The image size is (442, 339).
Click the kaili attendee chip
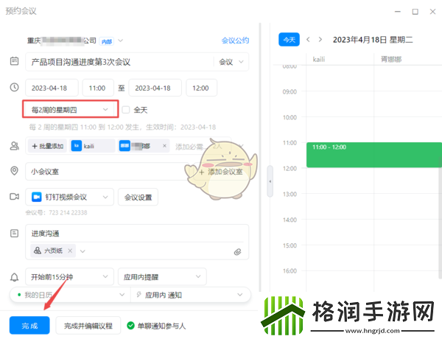92,146
